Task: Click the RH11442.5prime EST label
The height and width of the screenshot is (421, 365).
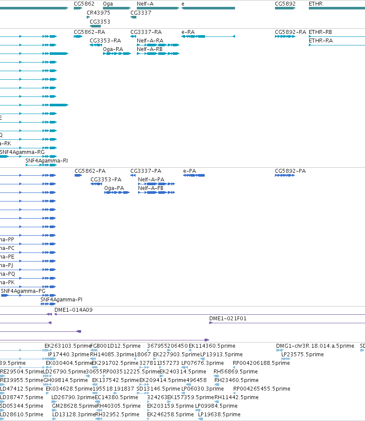Action: pos(236,397)
